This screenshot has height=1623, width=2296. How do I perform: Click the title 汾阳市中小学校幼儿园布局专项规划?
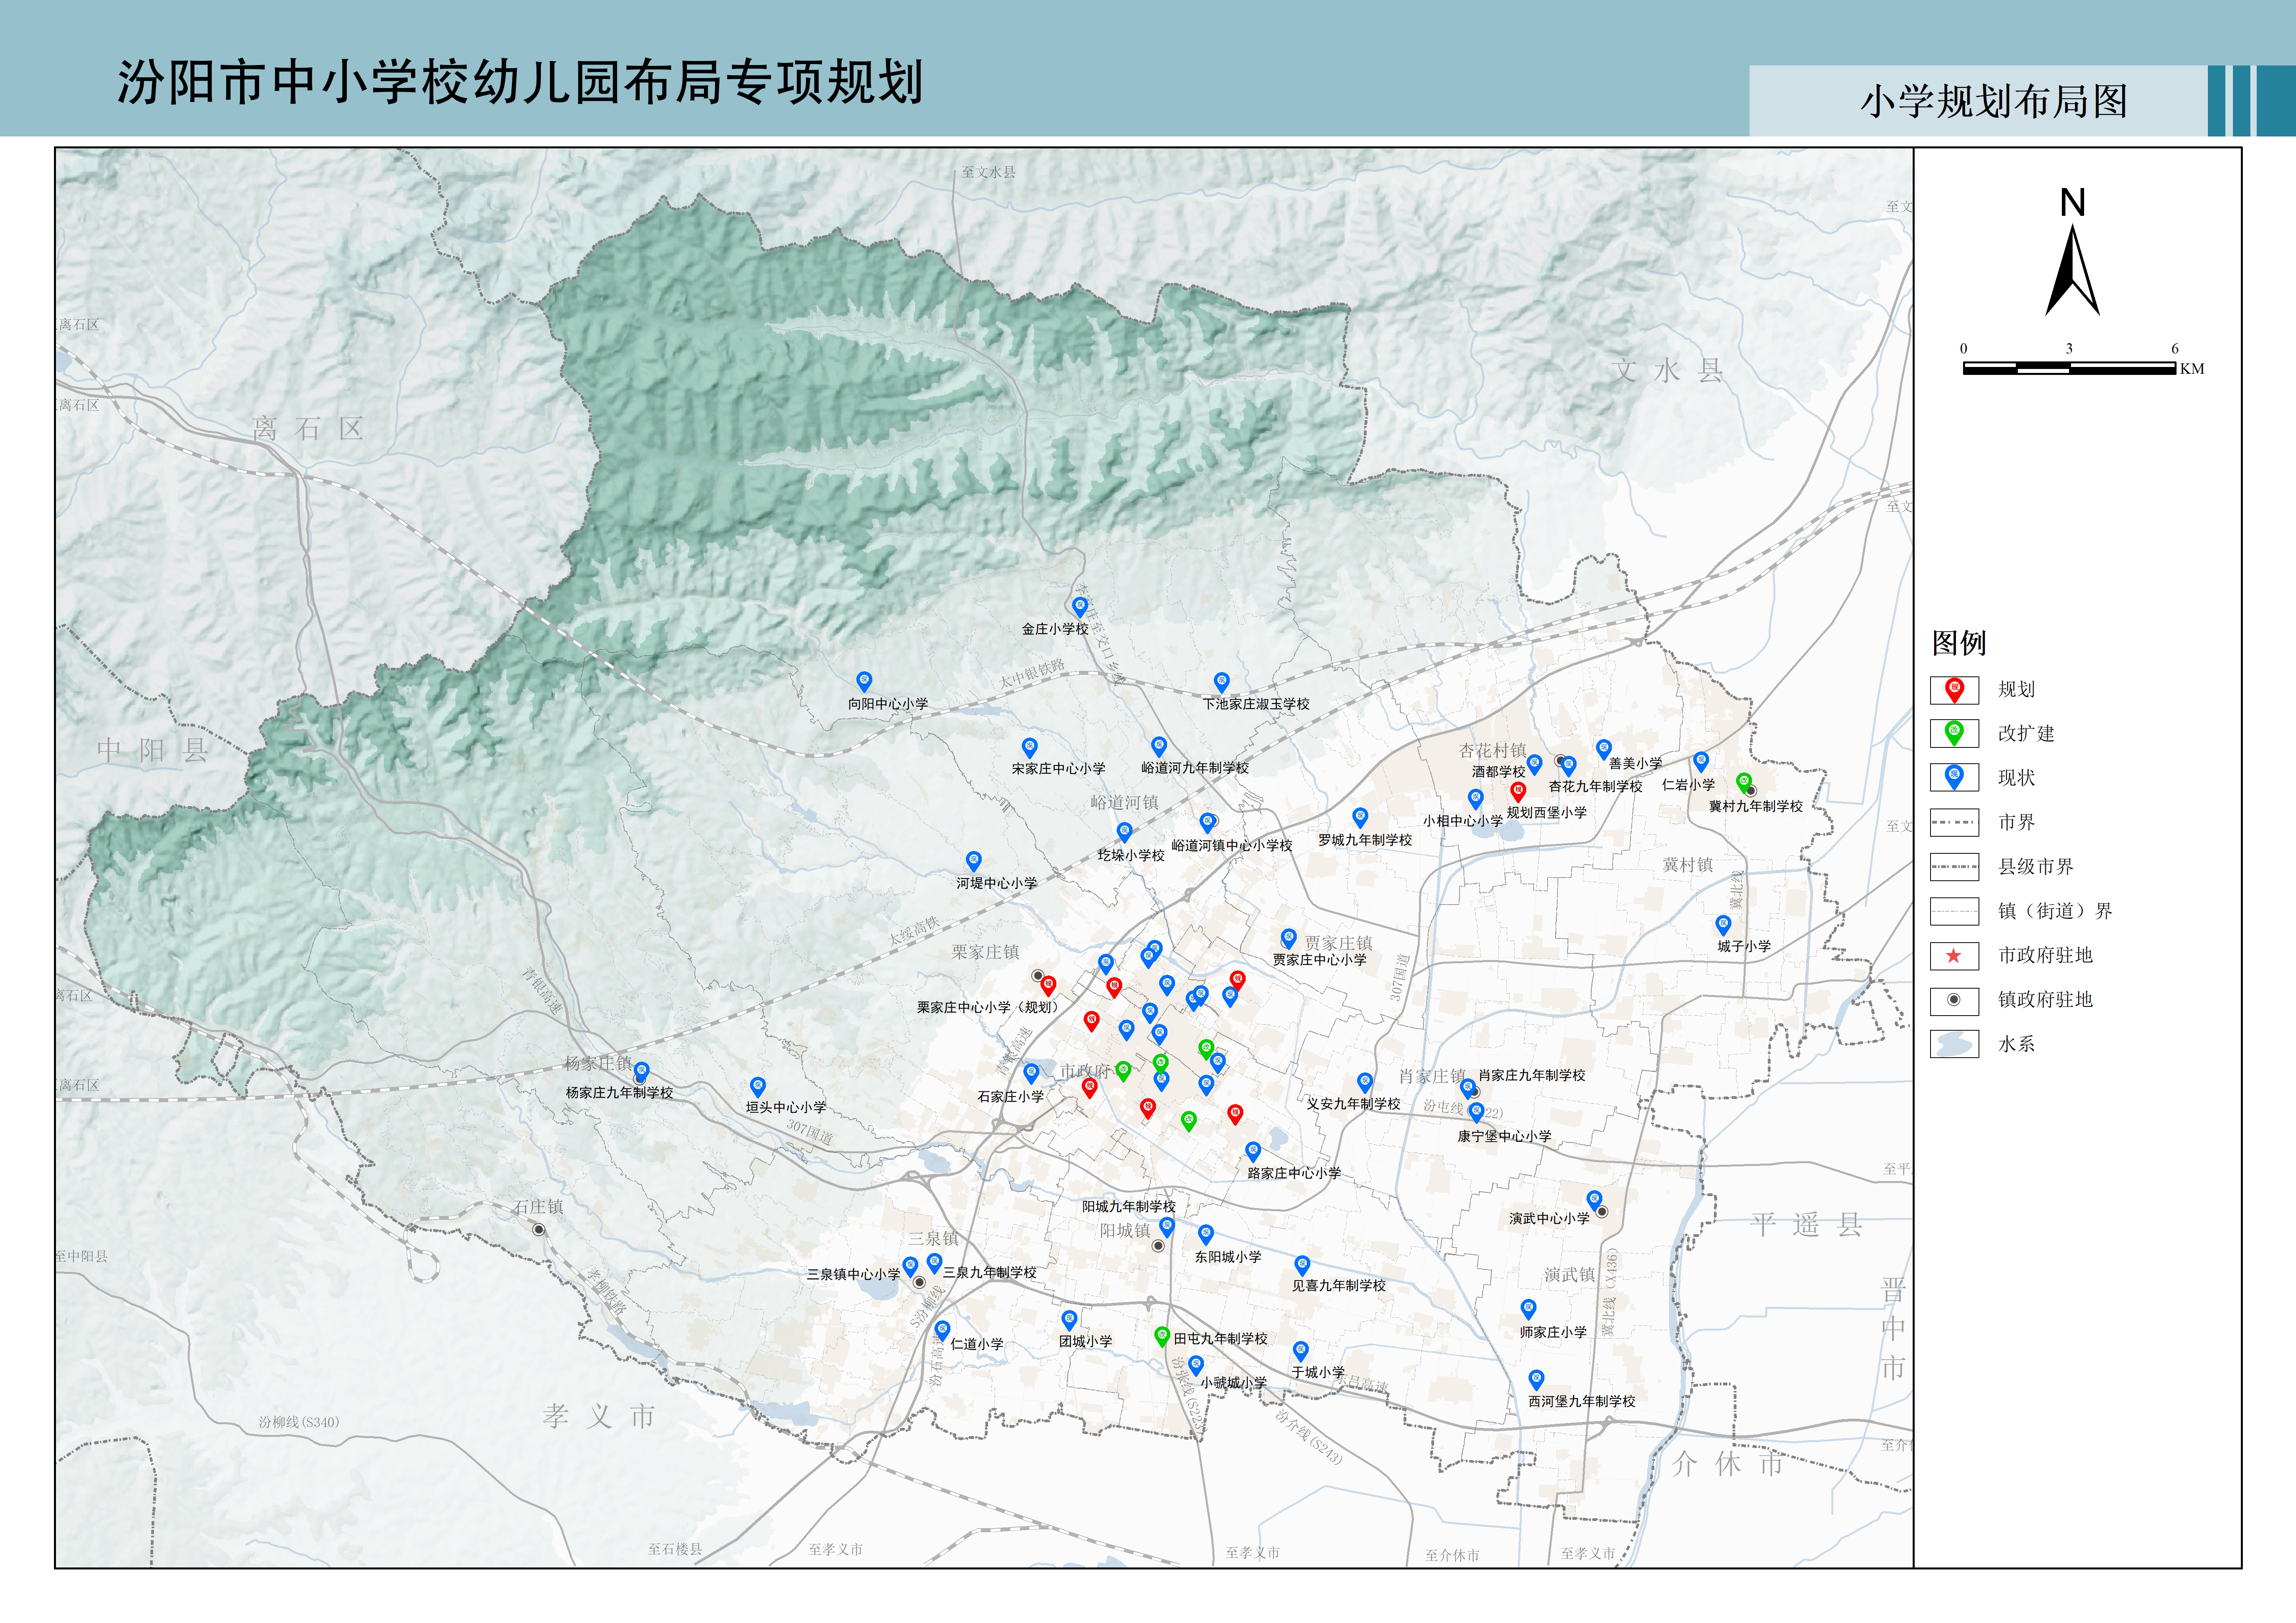click(520, 82)
